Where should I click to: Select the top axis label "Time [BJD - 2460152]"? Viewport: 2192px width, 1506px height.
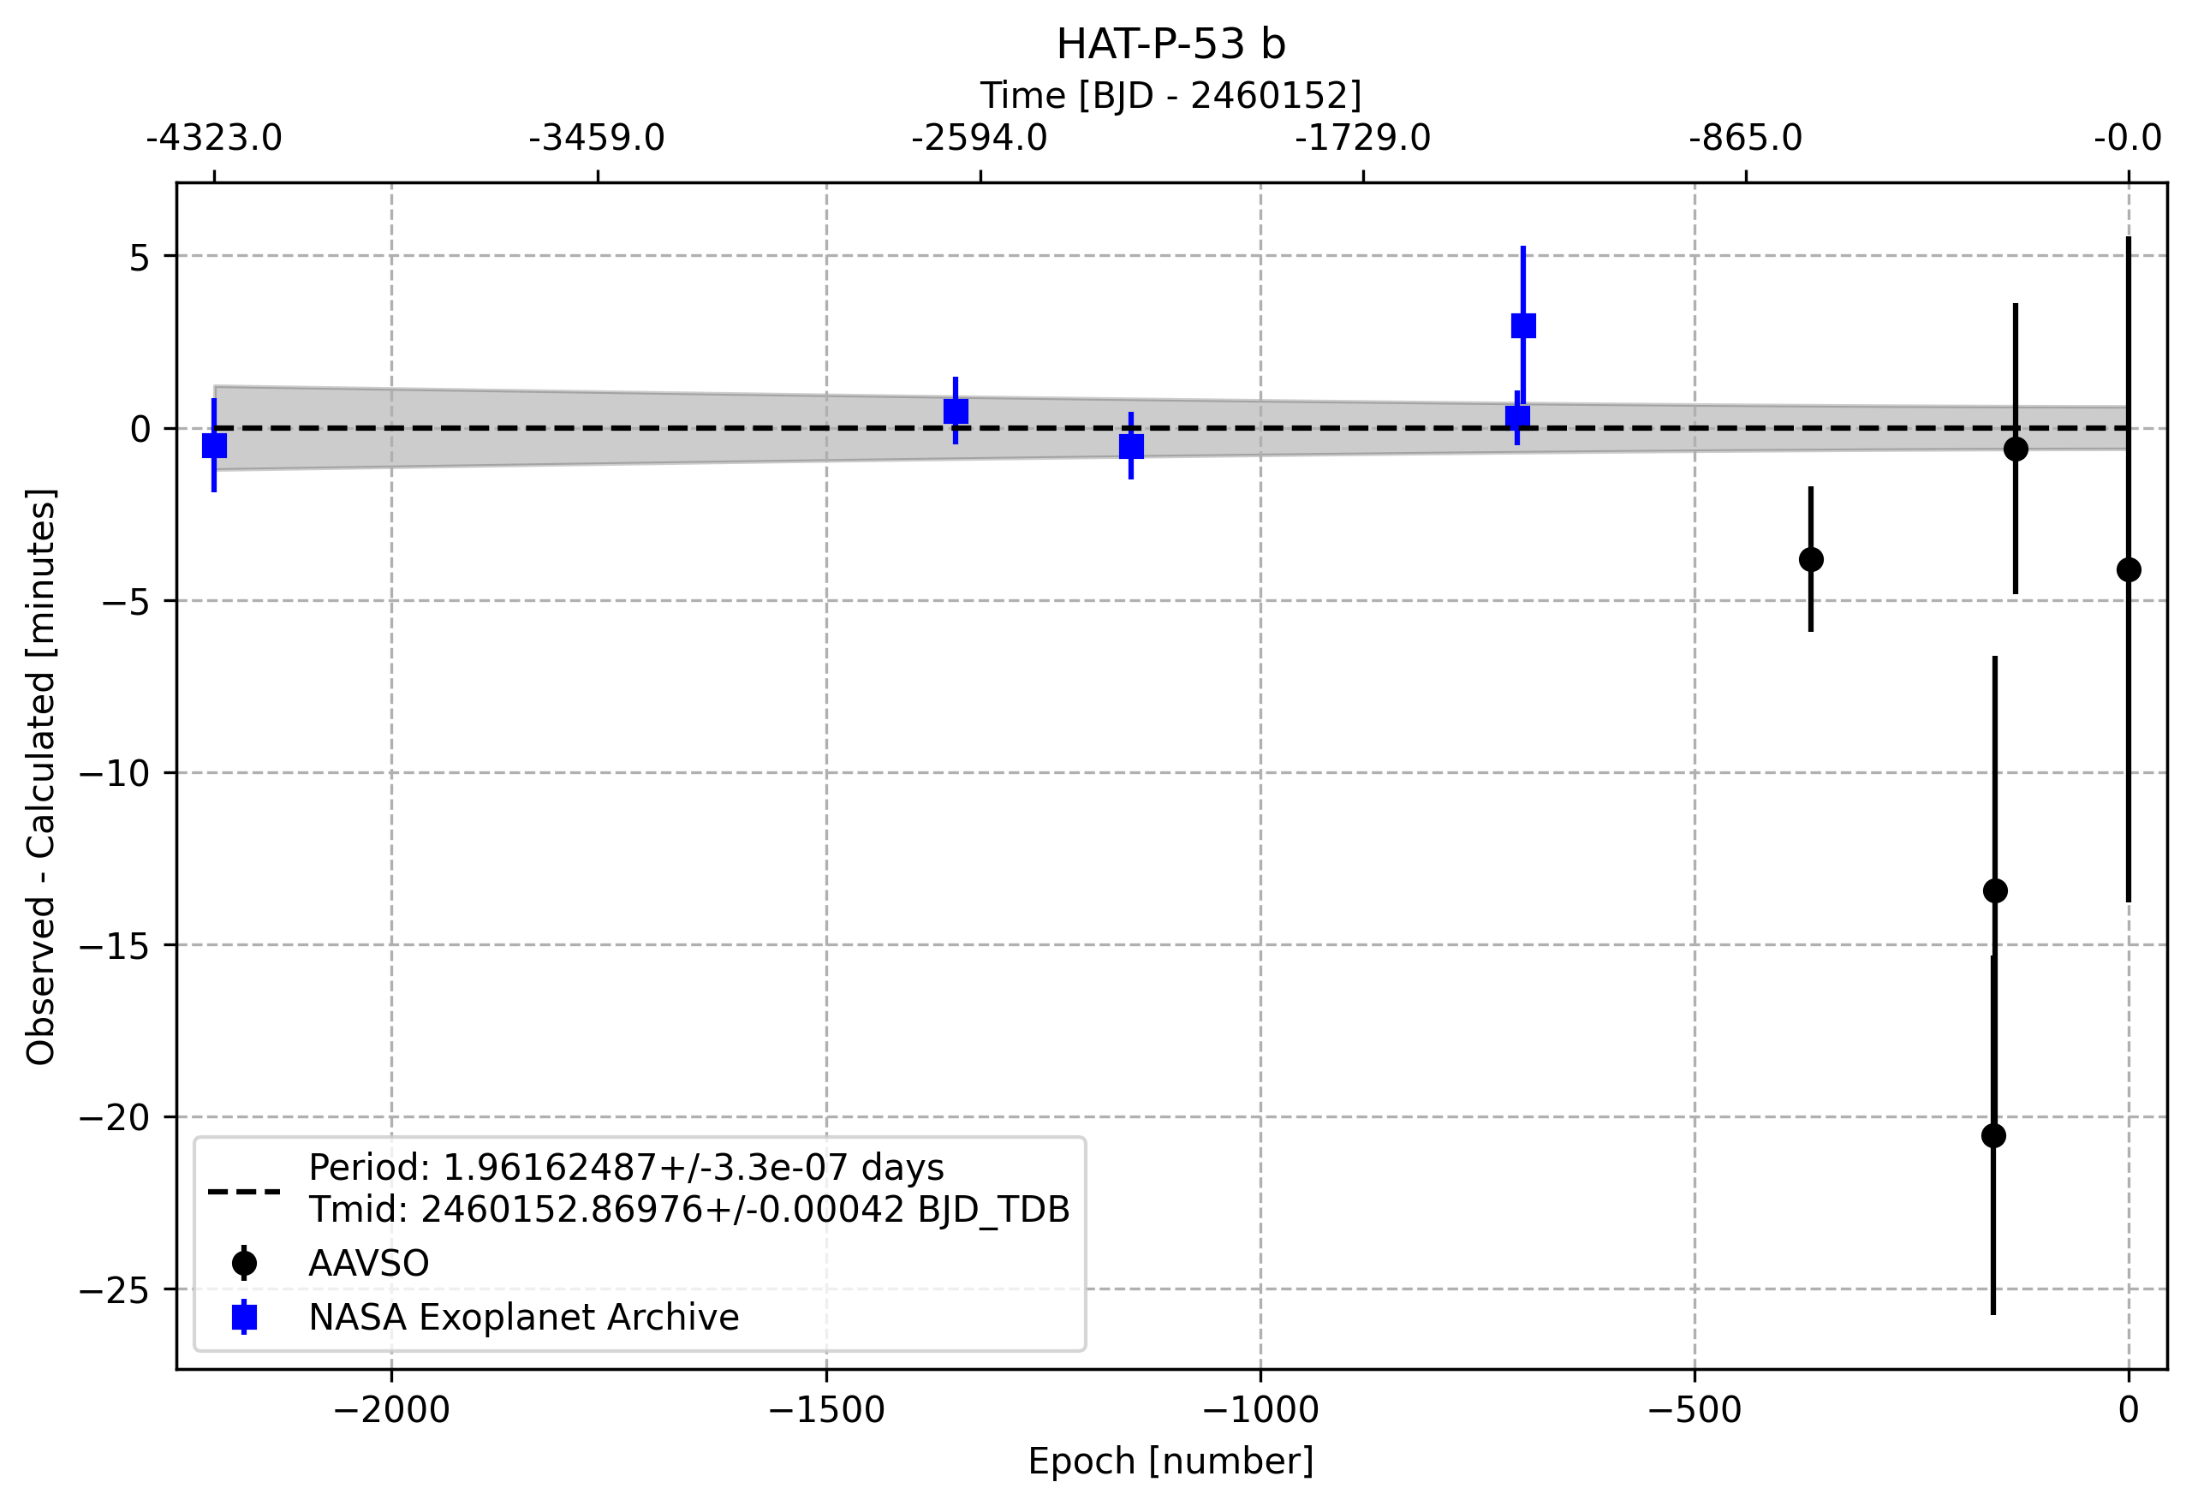pyautogui.click(x=1170, y=95)
